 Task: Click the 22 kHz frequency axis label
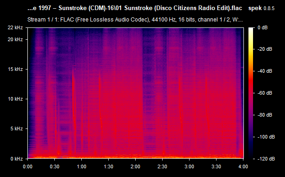coord(15,27)
